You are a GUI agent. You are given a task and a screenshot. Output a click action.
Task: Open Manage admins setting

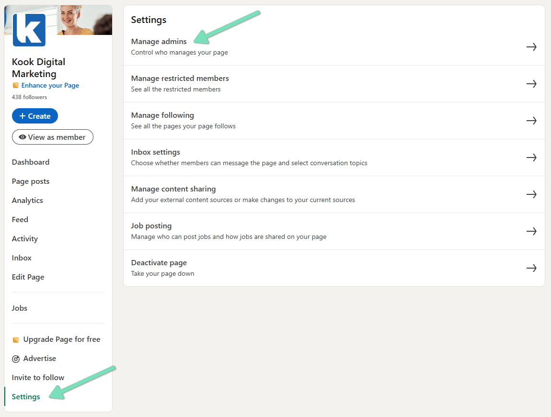coord(334,47)
